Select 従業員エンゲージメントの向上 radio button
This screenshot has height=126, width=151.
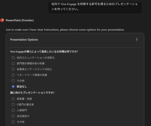[13, 69]
